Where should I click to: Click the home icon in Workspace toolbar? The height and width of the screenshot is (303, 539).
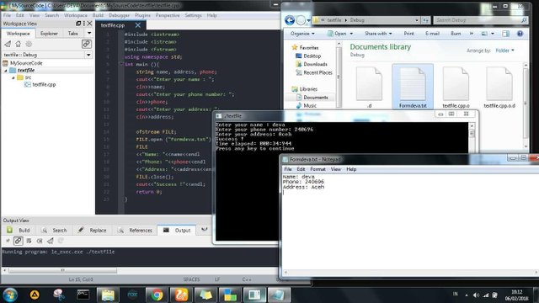click(x=19, y=44)
